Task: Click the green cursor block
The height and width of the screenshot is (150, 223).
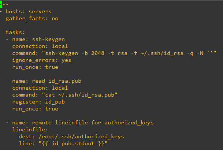Action: click(1, 4)
